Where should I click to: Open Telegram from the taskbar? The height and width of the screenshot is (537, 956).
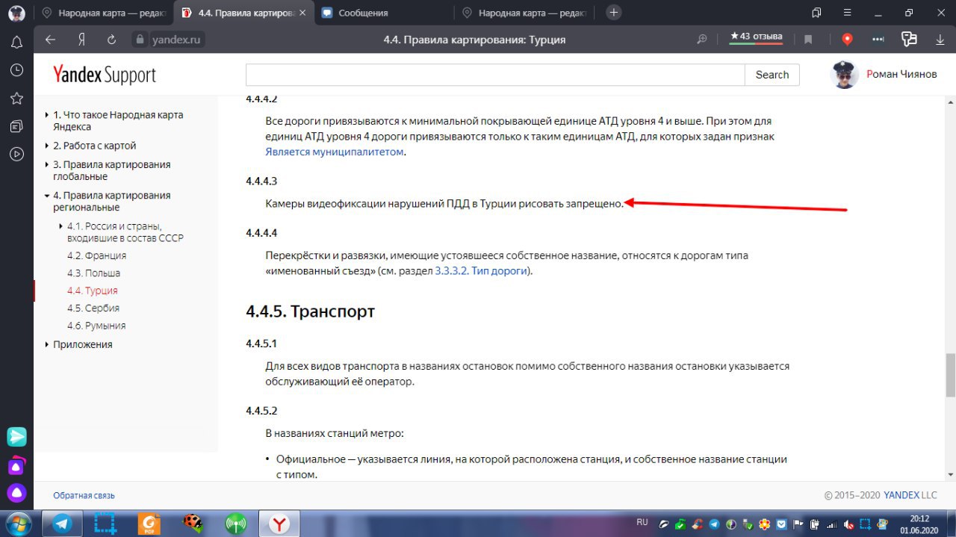pyautogui.click(x=62, y=524)
